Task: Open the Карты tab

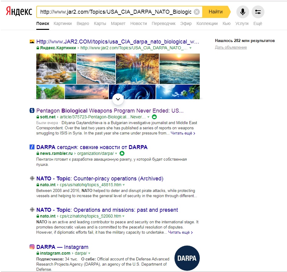Action: pyautogui.click(x=100, y=23)
